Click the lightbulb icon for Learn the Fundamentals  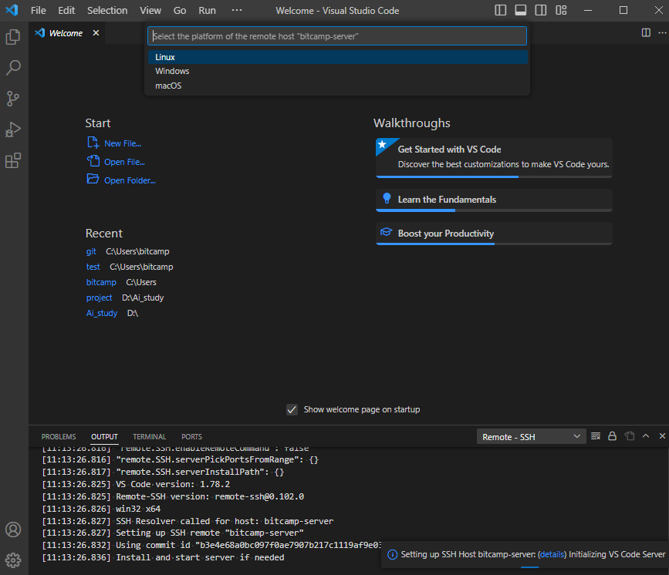pyautogui.click(x=387, y=198)
